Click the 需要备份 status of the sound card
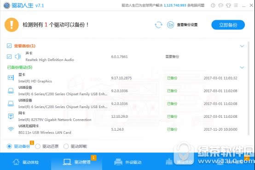Image resolution: width=255 pixels, height=170 pixels. [x=172, y=57]
